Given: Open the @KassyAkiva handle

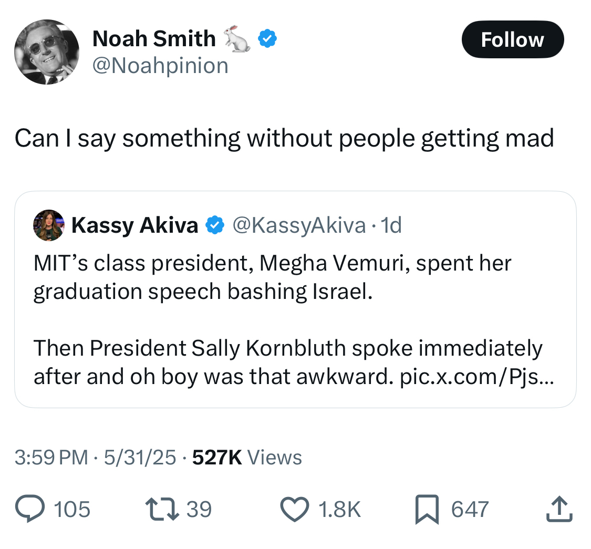Looking at the screenshot, I should coord(299,225).
